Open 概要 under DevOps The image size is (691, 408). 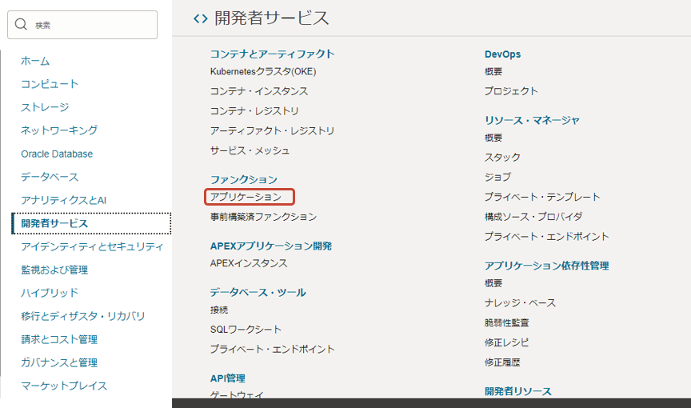pyautogui.click(x=493, y=71)
